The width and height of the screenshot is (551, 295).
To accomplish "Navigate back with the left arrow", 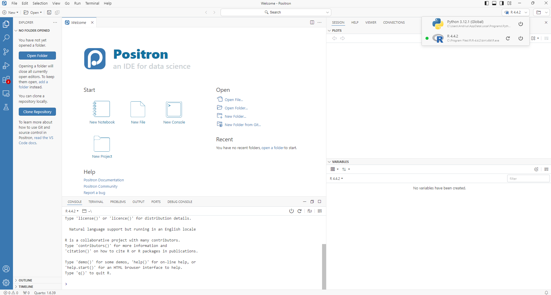I will 206,12.
